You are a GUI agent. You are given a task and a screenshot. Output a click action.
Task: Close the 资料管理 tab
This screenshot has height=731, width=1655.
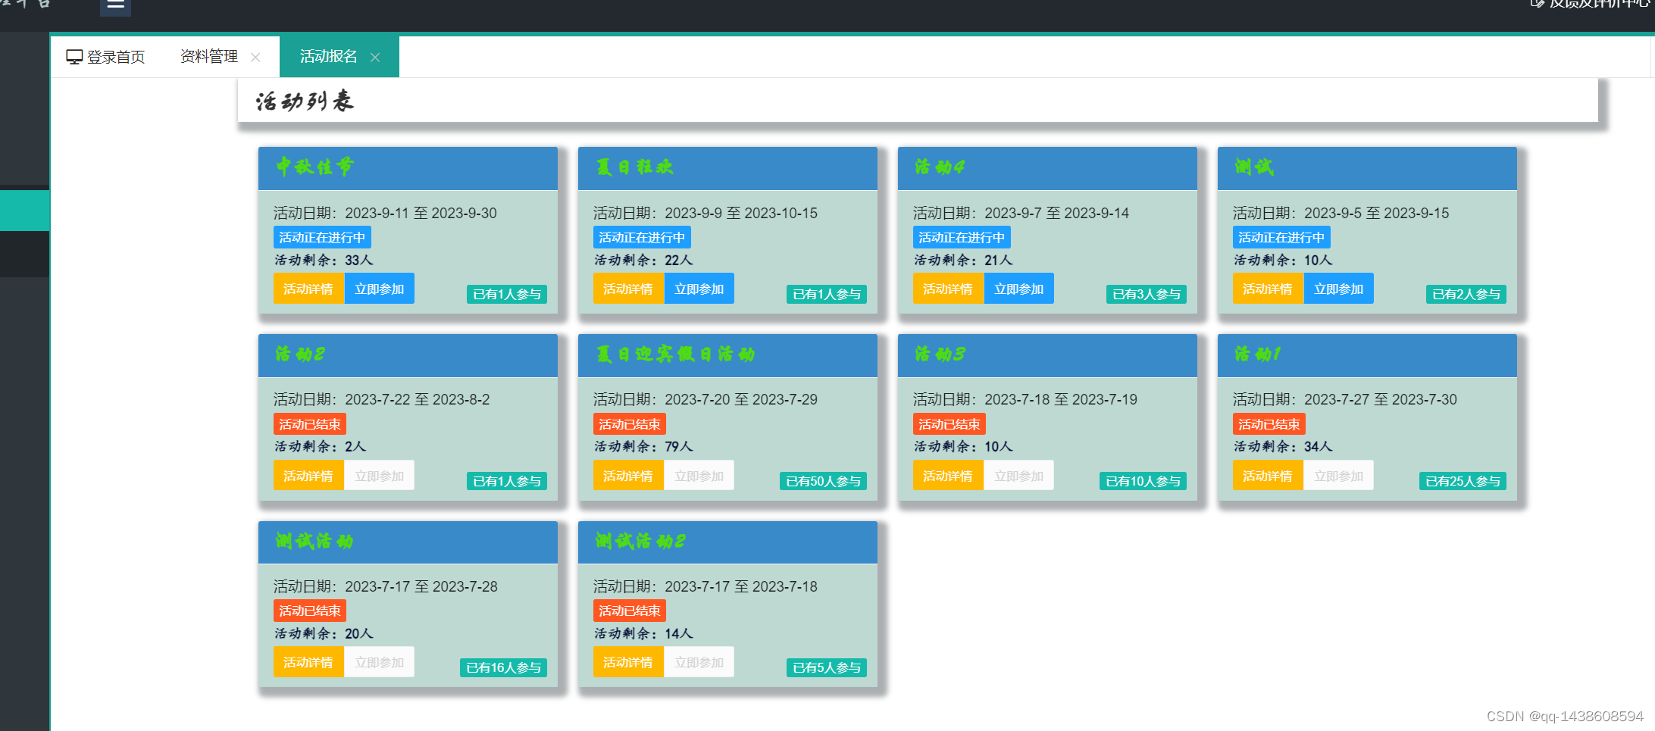pos(255,58)
